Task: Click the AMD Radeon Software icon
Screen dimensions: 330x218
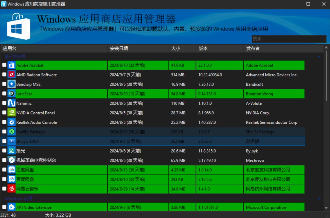Action: 11,75
